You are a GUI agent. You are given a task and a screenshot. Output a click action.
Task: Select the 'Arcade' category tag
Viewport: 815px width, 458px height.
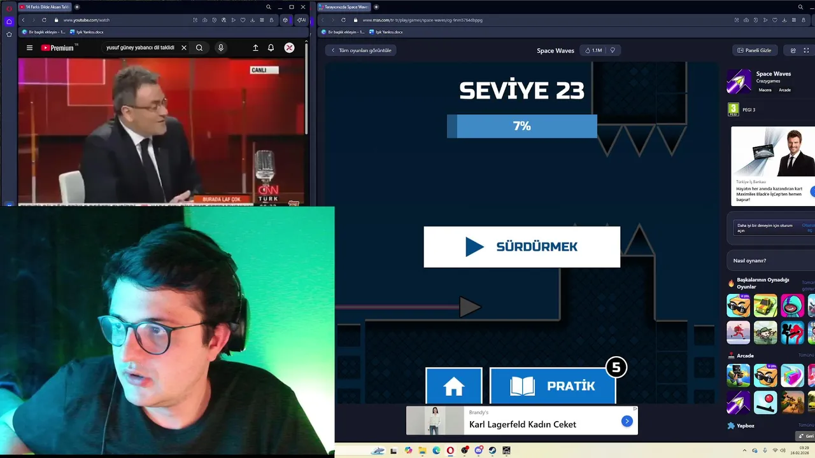coord(785,90)
